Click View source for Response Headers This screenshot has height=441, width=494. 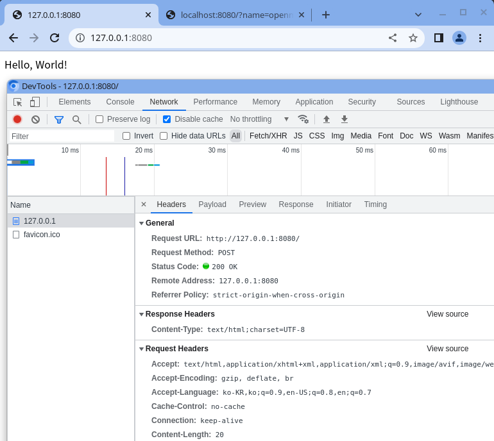coord(447,314)
